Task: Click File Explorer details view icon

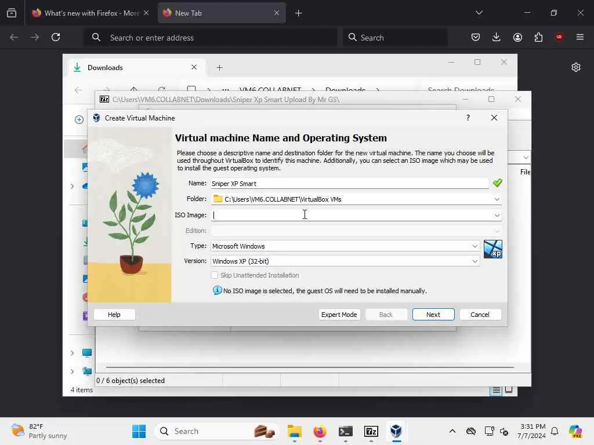Action: pyautogui.click(x=497, y=390)
